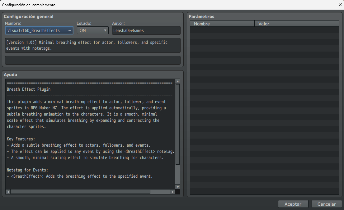Click the Parámetros panel heading

click(201, 16)
